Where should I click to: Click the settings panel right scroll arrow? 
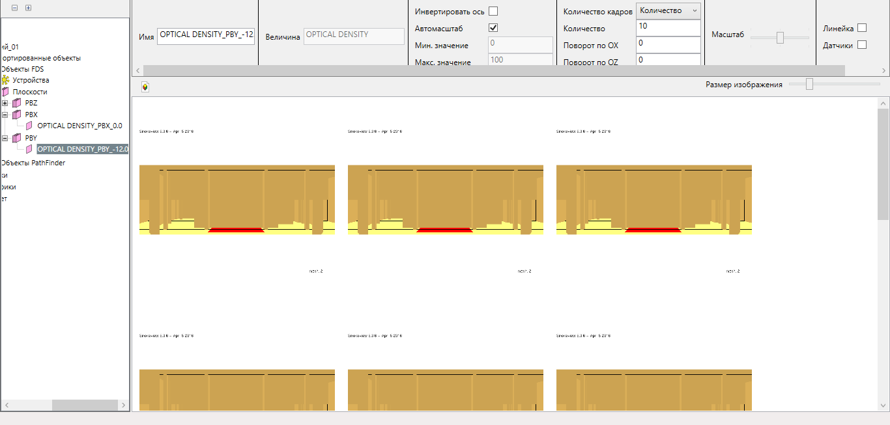point(884,70)
